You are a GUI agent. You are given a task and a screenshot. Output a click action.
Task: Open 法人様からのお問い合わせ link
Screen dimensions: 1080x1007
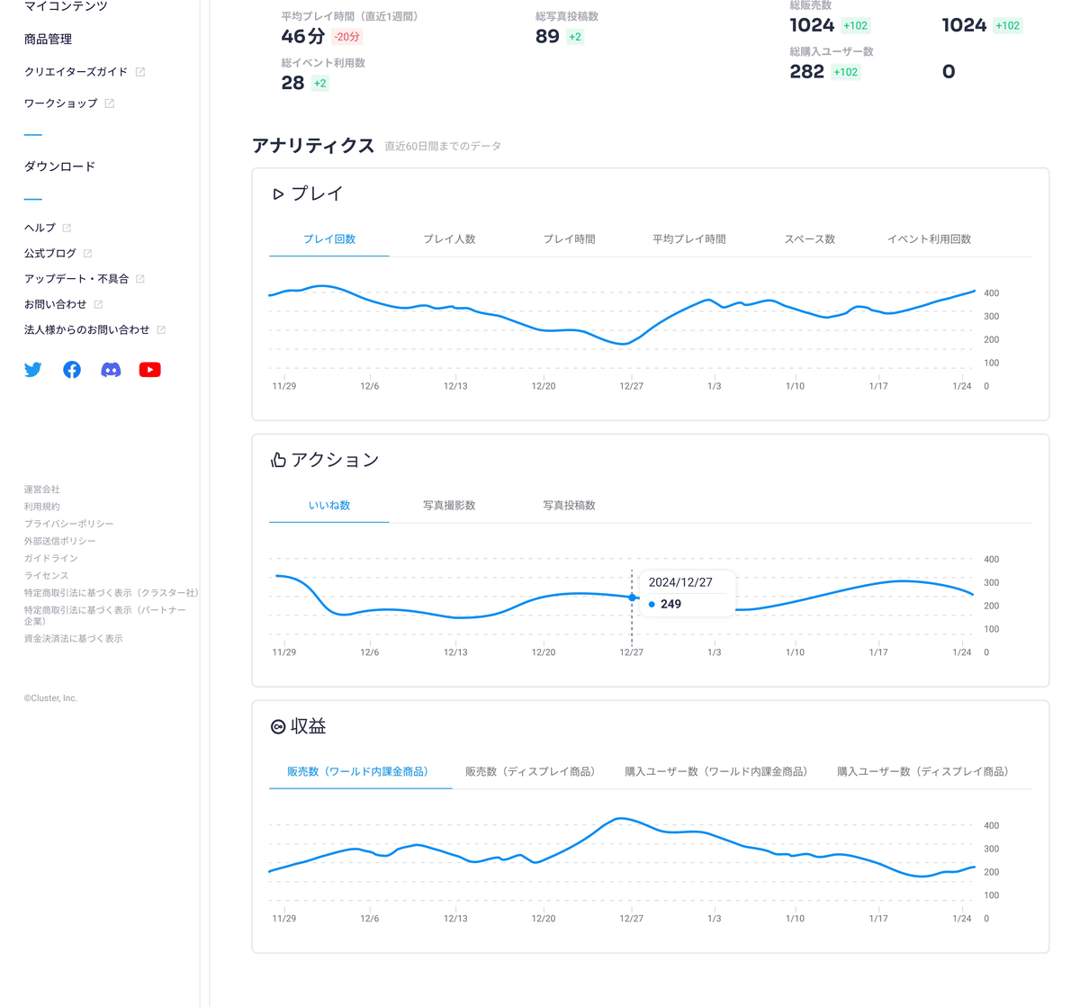[87, 330]
